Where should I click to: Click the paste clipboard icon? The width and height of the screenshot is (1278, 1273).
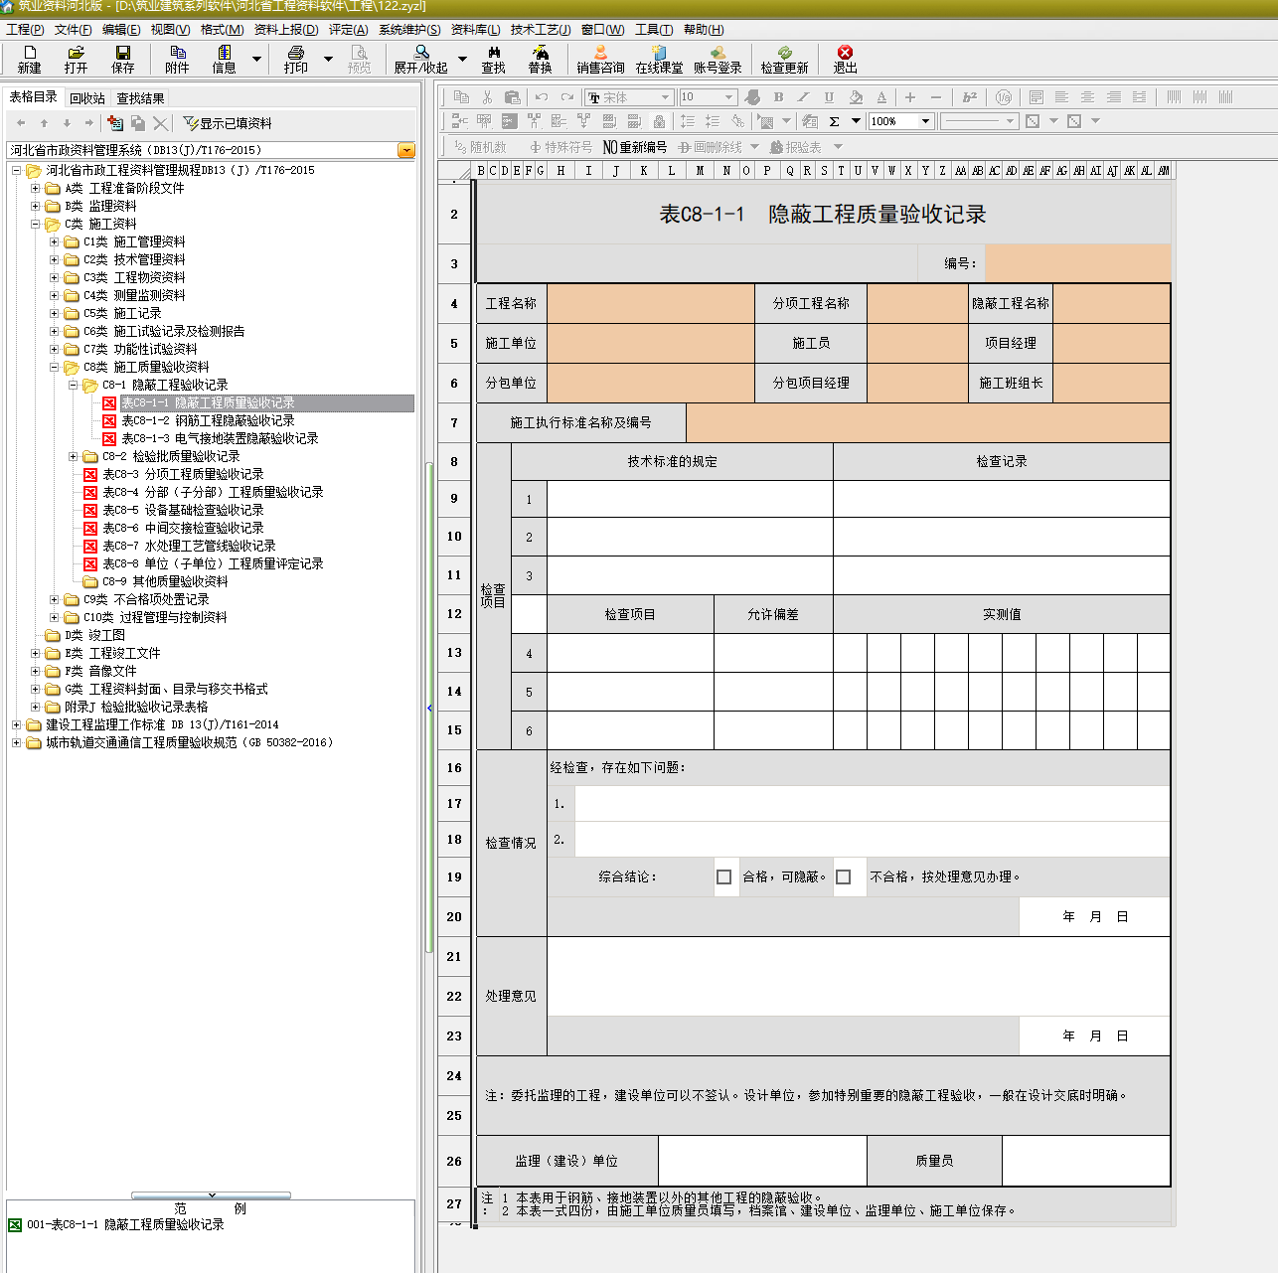pyautogui.click(x=512, y=97)
